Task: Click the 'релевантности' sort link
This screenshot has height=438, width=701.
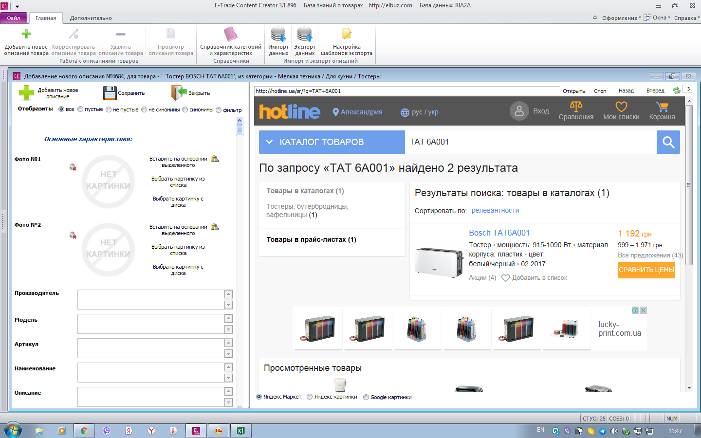Action: [x=495, y=210]
